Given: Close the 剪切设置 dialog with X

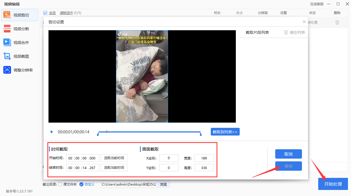Looking at the screenshot, I should (x=304, y=22).
